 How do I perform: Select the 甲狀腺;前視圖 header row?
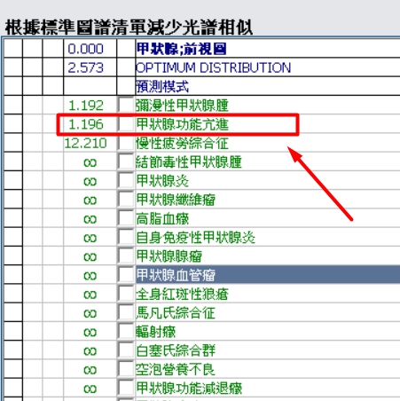click(268, 49)
